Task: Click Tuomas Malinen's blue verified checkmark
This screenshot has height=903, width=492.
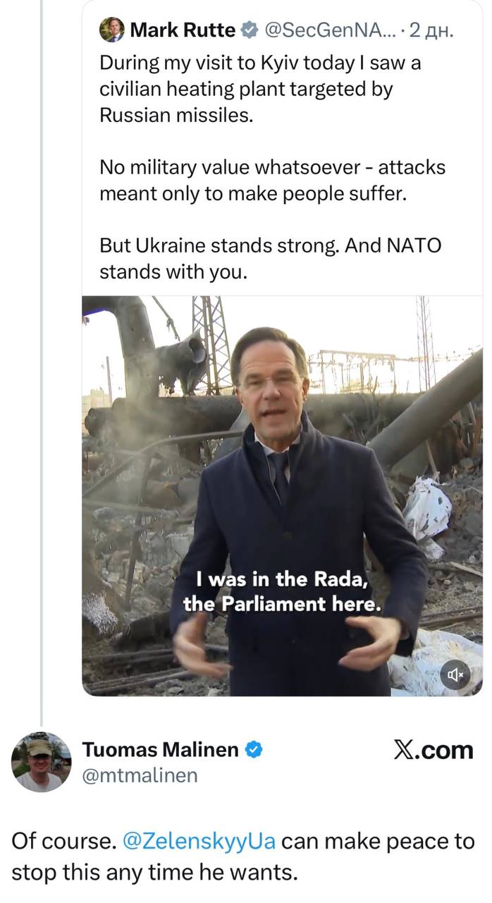Action: click(x=254, y=750)
